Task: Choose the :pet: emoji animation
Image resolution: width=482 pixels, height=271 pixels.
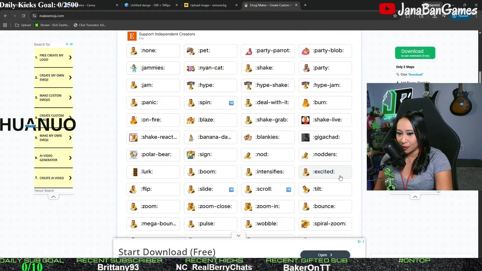Action: [x=210, y=50]
